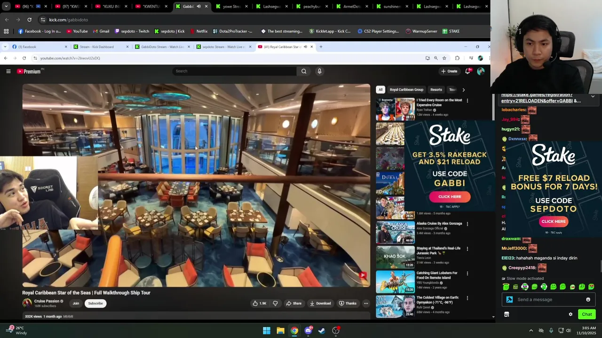Open the YouTube hamburger guide menu
The image size is (602, 338).
pos(8,71)
